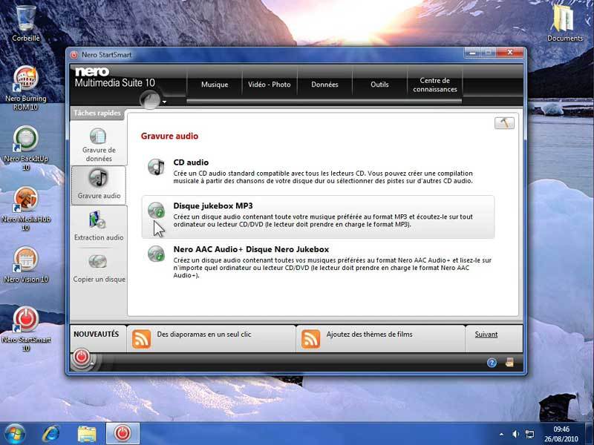Open the blue help question mark icon
594x445 pixels.
coord(492,363)
